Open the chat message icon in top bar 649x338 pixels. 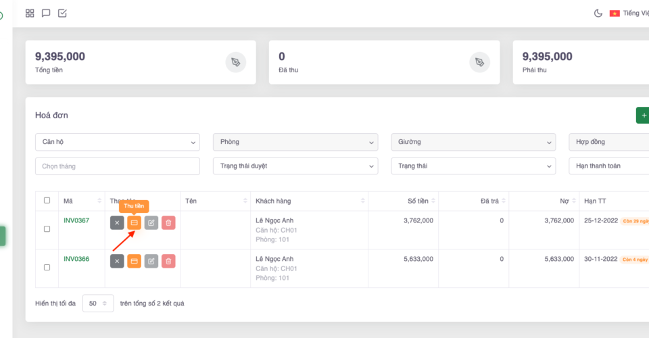point(46,13)
